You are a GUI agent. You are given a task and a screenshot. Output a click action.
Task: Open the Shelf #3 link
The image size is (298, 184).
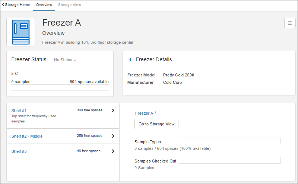tap(19, 151)
